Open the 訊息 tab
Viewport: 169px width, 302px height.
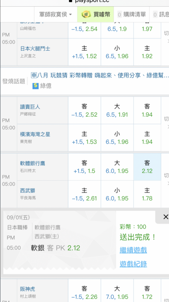(161, 14)
